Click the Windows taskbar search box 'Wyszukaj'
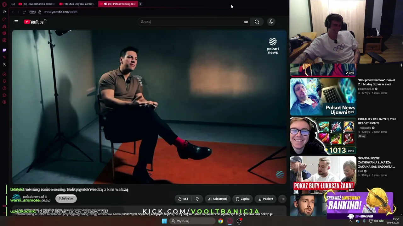 click(192, 221)
